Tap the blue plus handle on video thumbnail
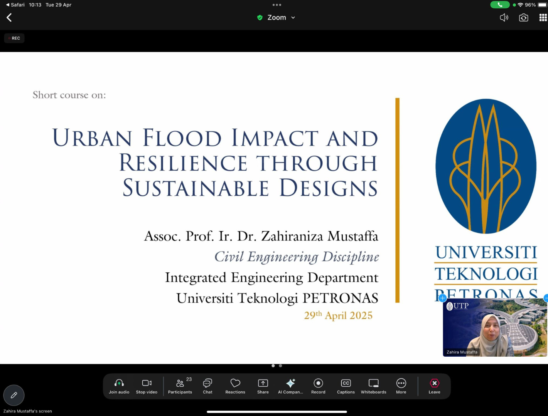Viewport: 548px width, 416px height. pyautogui.click(x=442, y=298)
